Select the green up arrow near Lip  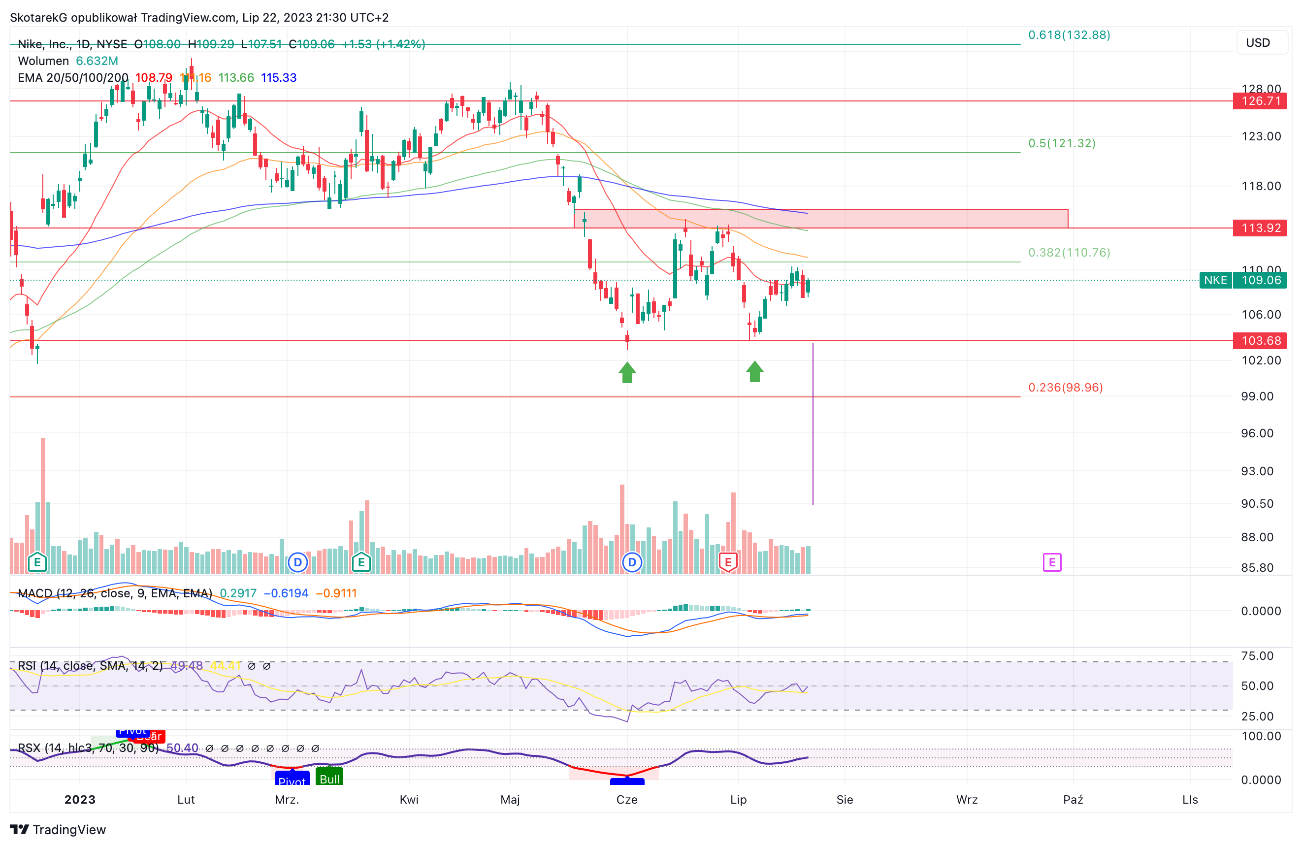[755, 371]
